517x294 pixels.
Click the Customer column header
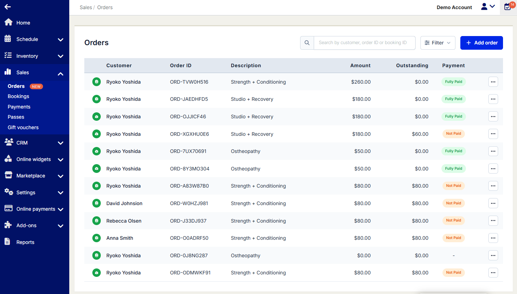point(119,65)
